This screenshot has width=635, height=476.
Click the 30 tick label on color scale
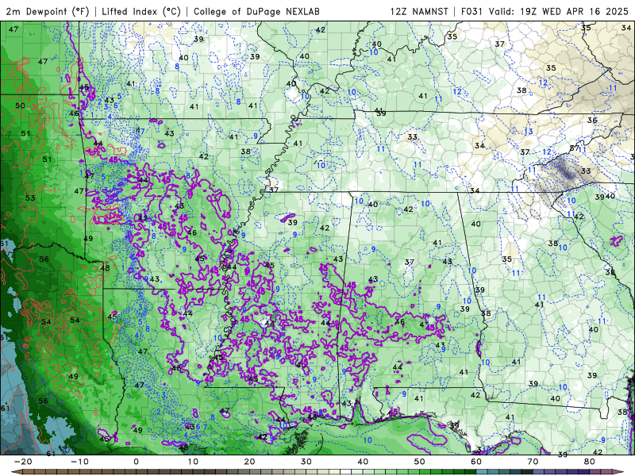(306, 462)
